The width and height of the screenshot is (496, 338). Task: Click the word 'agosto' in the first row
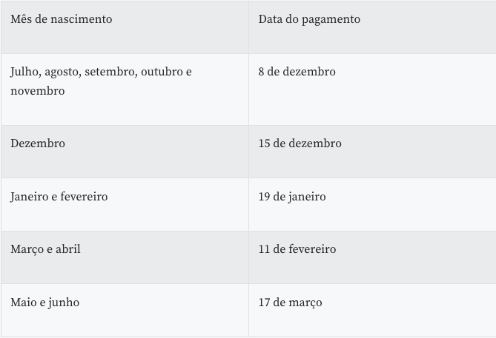coord(62,72)
